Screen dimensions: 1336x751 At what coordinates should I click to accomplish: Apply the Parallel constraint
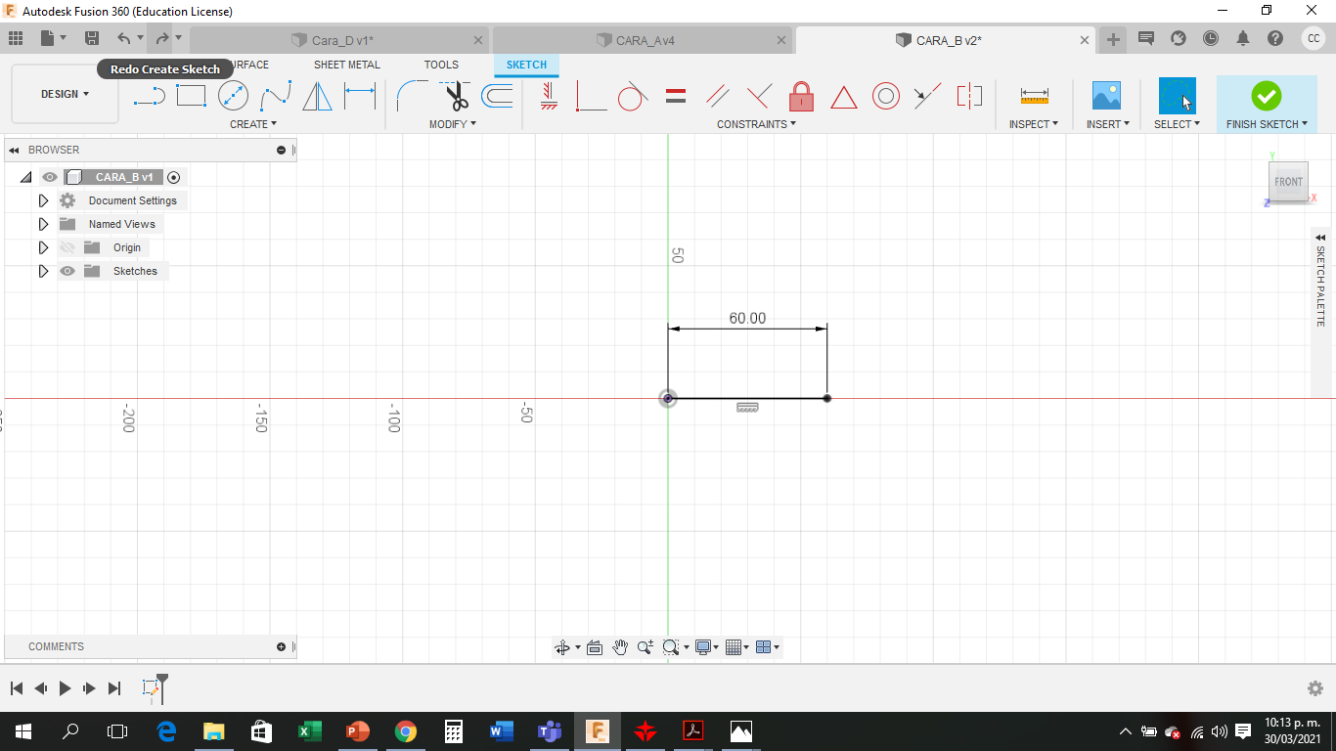click(x=717, y=96)
